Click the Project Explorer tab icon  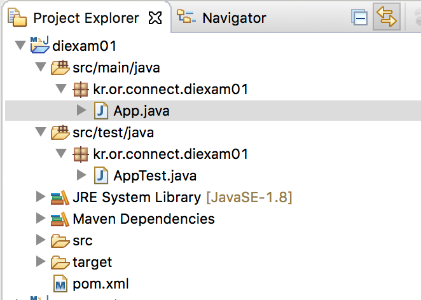(x=17, y=17)
